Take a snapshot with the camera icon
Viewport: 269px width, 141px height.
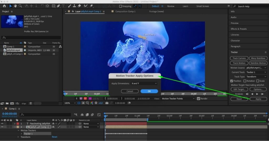[x=107, y=103]
